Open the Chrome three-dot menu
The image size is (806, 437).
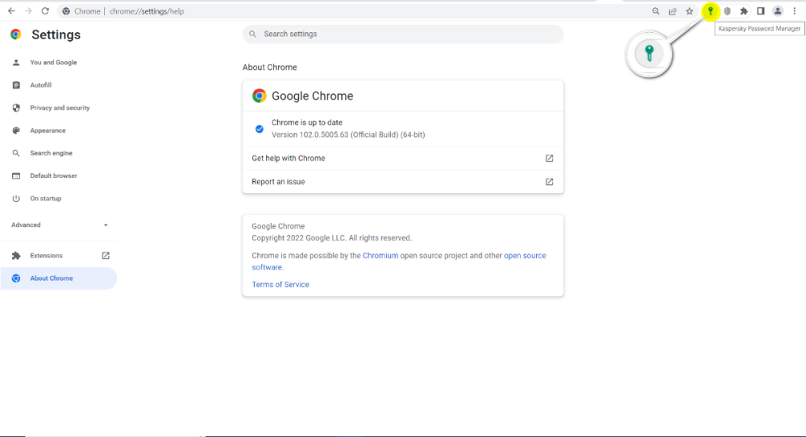click(x=795, y=11)
